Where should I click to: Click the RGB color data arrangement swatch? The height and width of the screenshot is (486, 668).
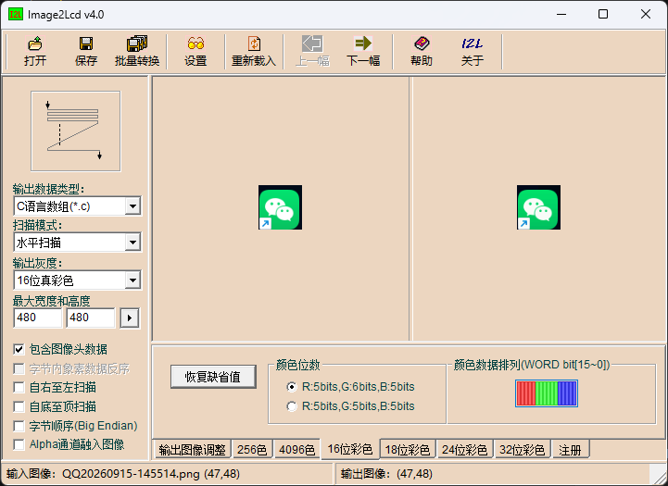546,393
